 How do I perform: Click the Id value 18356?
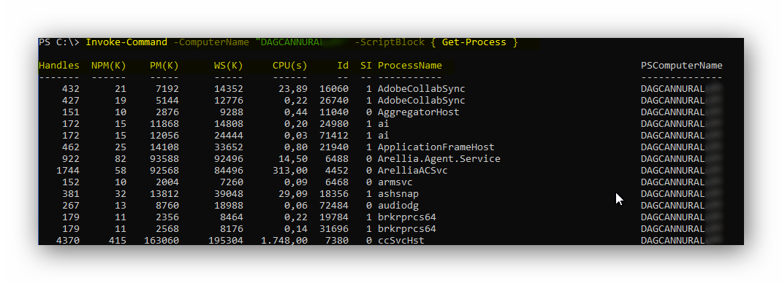(x=334, y=194)
